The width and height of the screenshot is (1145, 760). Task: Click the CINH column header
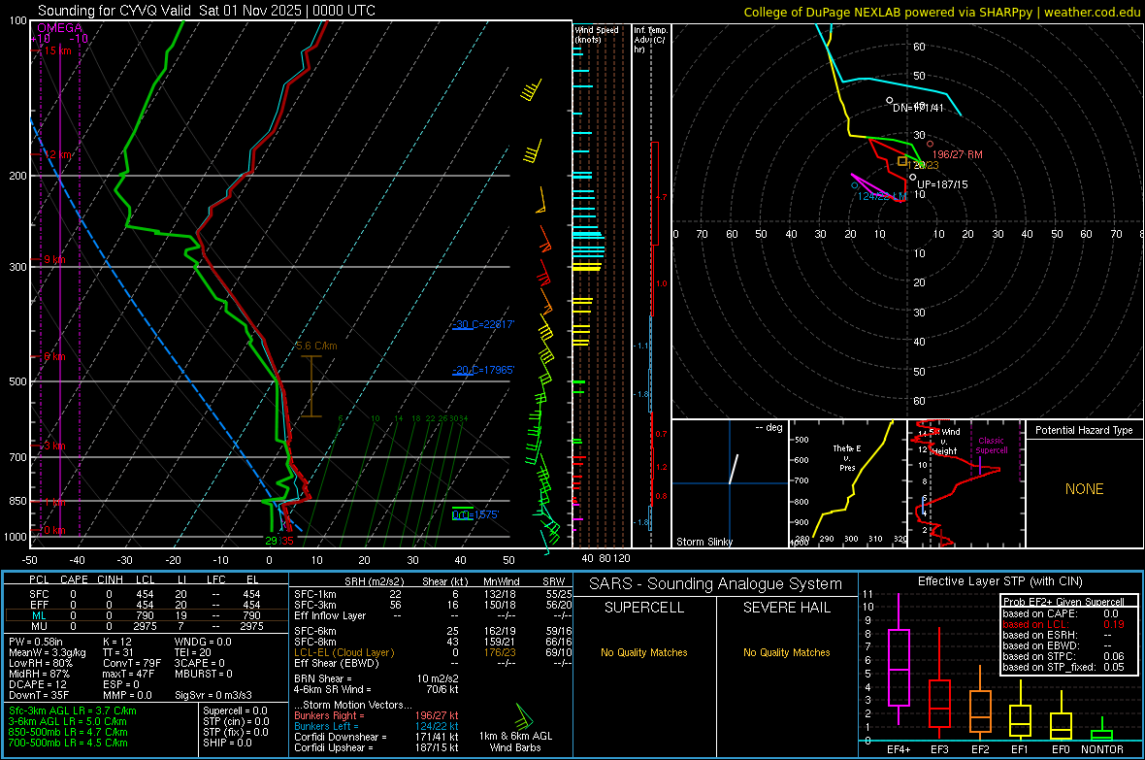click(x=111, y=579)
